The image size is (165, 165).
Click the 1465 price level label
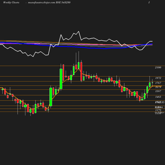158,97
